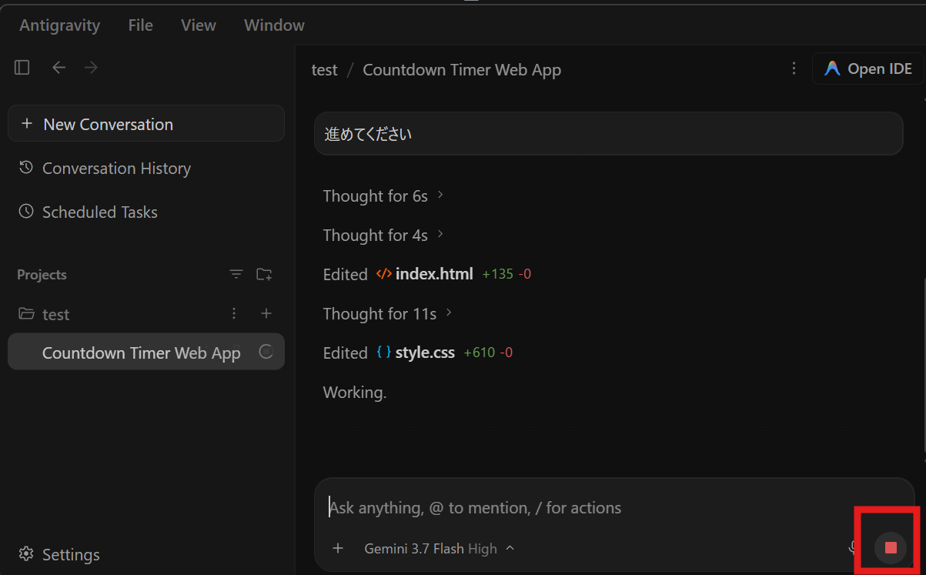926x575 pixels.
Task: Click the microphone voice input icon
Action: [854, 548]
